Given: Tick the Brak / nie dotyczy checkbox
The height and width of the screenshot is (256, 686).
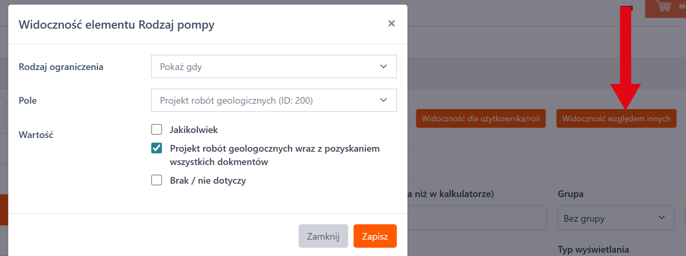Looking at the screenshot, I should coord(156,180).
